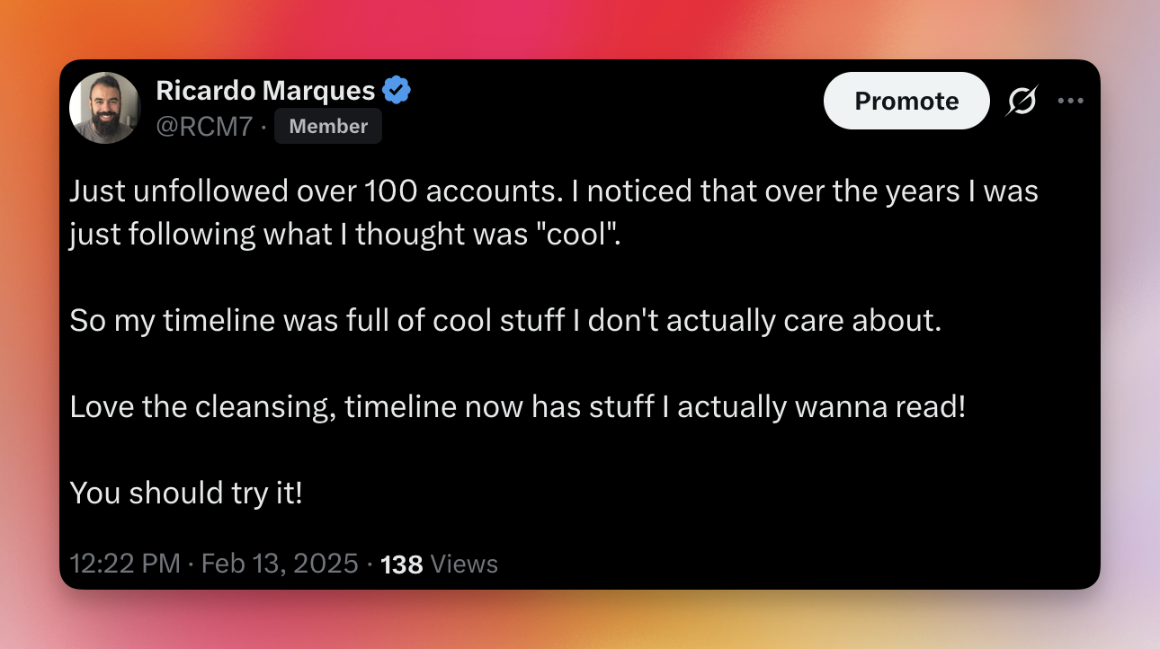This screenshot has height=649, width=1160.
Task: Click the Ricardo Marques display name
Action: coord(265,90)
